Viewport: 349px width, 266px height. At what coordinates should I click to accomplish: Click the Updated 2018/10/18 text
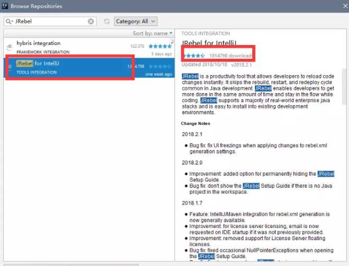click(204, 65)
